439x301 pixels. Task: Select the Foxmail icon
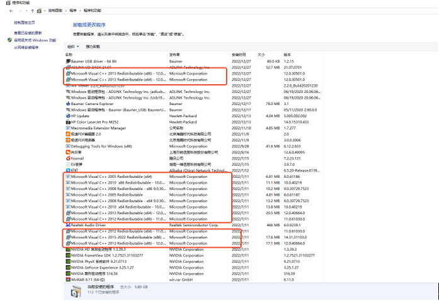pyautogui.click(x=68, y=158)
